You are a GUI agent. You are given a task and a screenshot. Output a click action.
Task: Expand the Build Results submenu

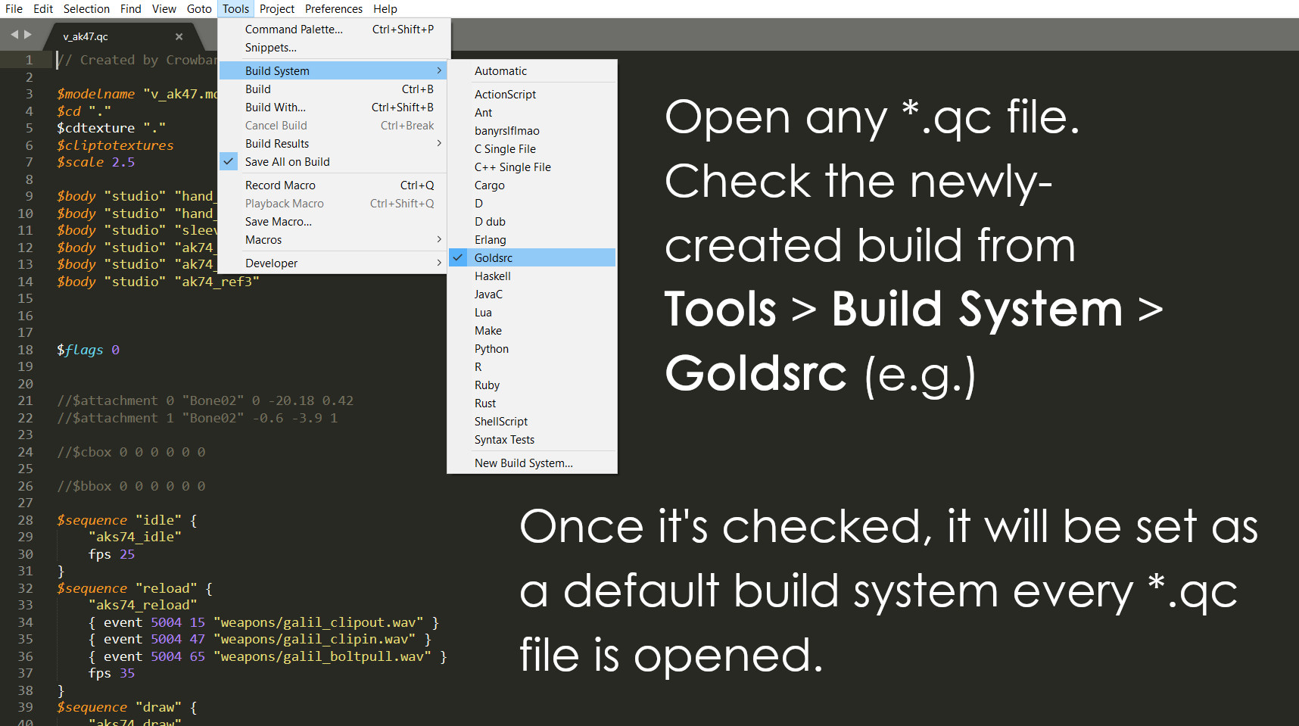pos(277,143)
